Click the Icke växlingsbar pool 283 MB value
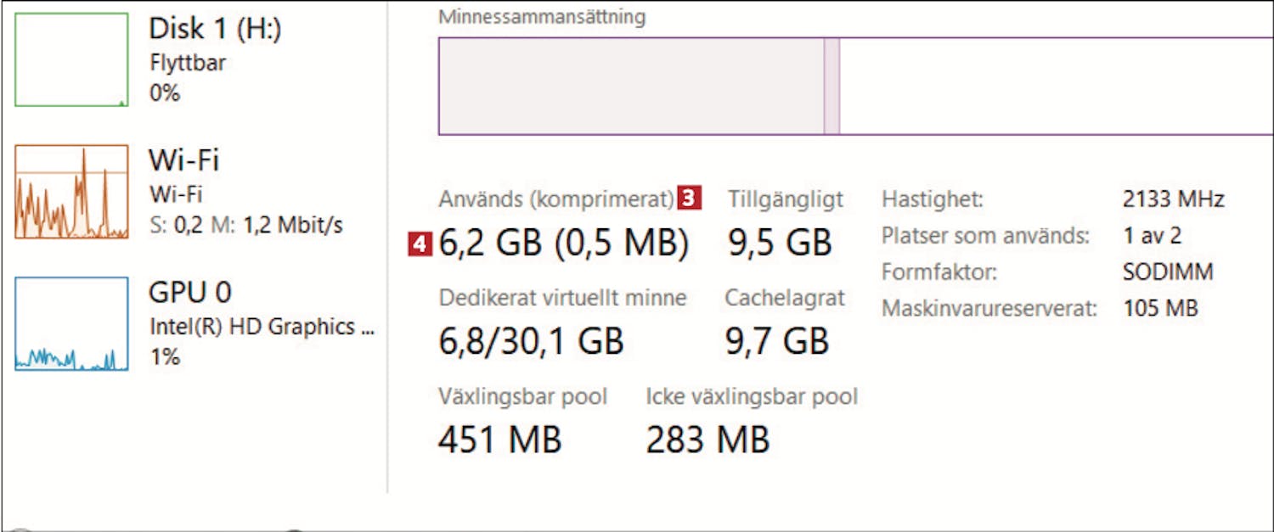Viewport: 1274px width, 532px height. coord(707,440)
